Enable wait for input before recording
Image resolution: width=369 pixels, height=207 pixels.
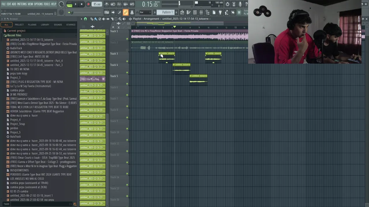(113, 4)
